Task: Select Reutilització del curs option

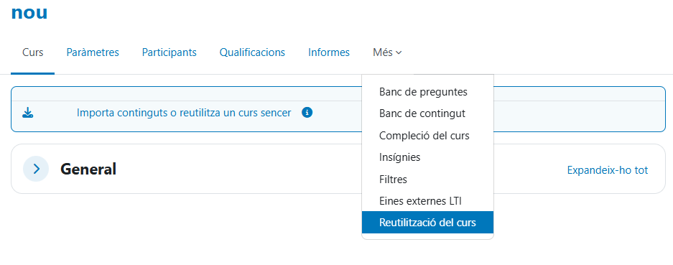Action: pos(427,223)
